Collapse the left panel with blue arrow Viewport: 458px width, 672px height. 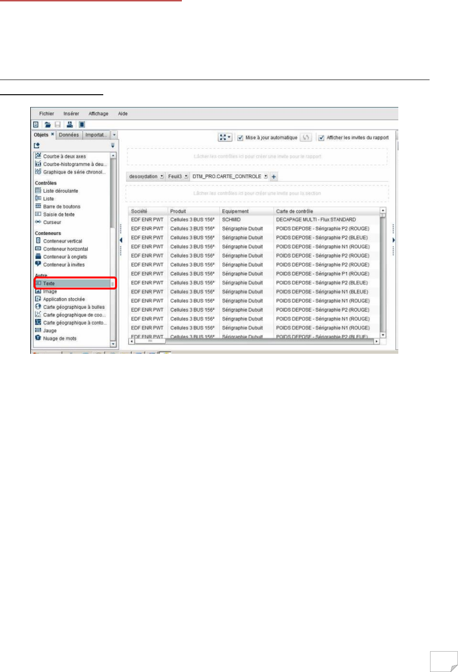click(x=121, y=240)
